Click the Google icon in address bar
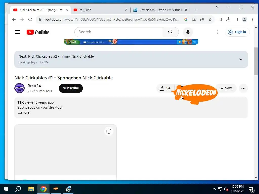The height and width of the screenshot is (194, 259). coord(186,19)
